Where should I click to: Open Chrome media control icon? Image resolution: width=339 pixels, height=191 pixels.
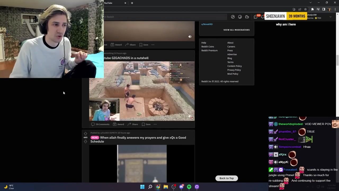pos(318,9)
